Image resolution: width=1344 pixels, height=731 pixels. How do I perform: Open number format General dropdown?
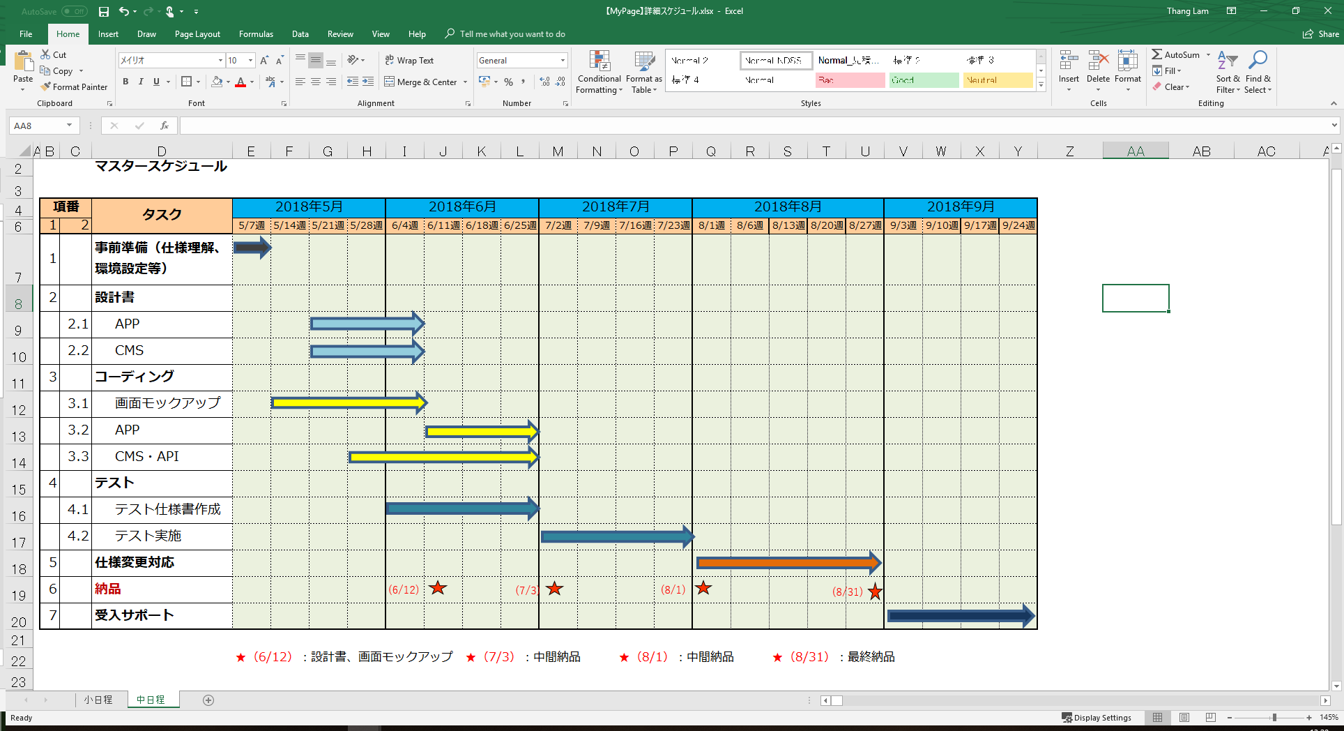(x=563, y=61)
